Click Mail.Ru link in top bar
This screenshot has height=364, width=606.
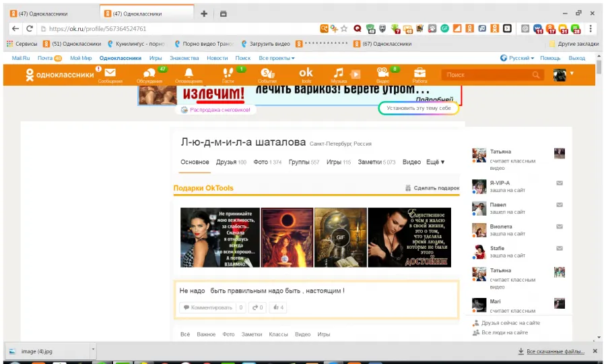(20, 58)
